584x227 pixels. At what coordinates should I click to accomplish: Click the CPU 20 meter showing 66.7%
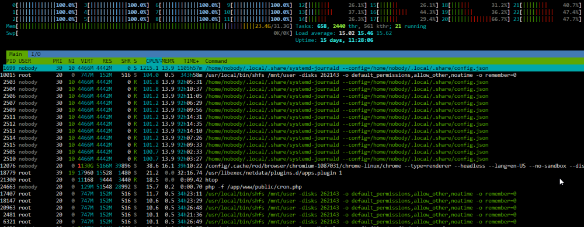tap(475, 19)
